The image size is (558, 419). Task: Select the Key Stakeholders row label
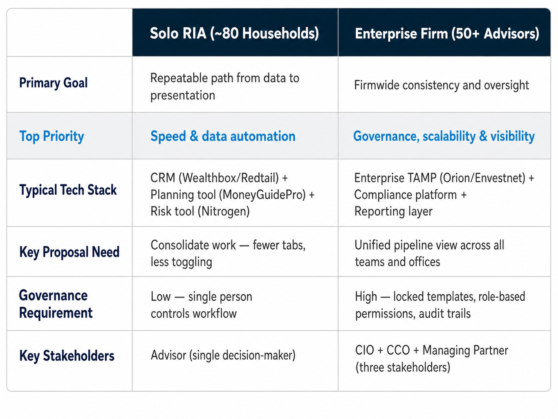pos(67,356)
